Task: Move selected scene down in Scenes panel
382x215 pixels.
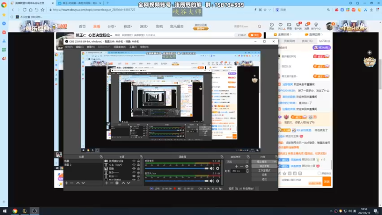Action: point(83,183)
